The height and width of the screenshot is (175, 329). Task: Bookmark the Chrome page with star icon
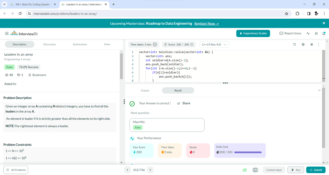(287, 13)
